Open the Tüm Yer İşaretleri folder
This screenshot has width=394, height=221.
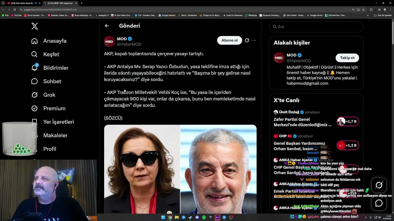pos(383,15)
